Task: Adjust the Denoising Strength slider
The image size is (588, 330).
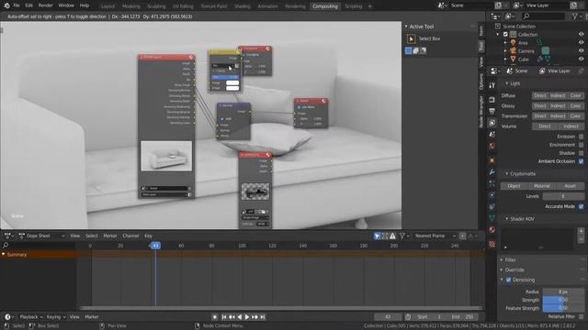Action: point(563,300)
